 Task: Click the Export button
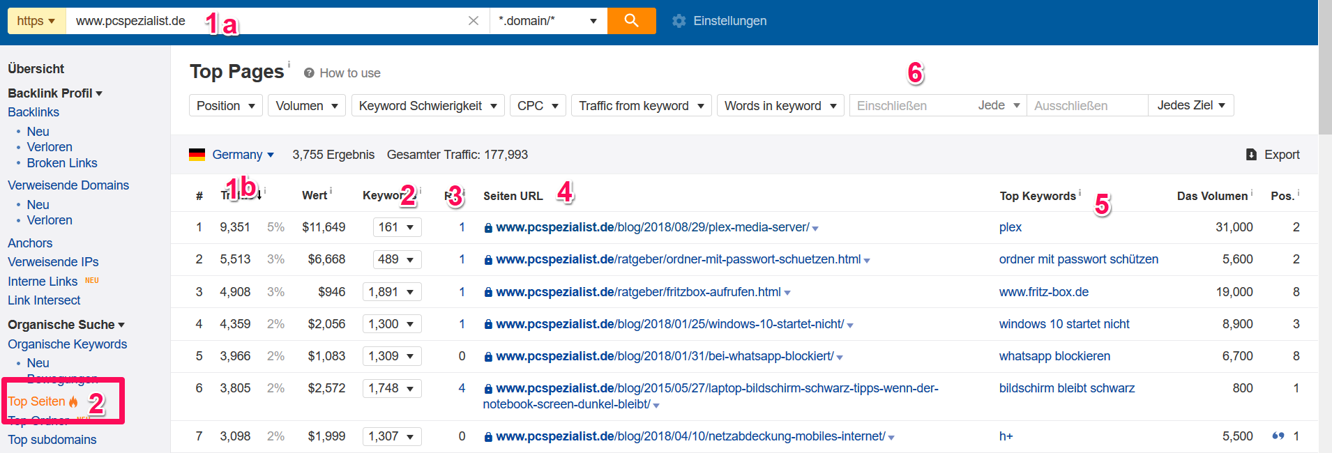pos(1273,155)
